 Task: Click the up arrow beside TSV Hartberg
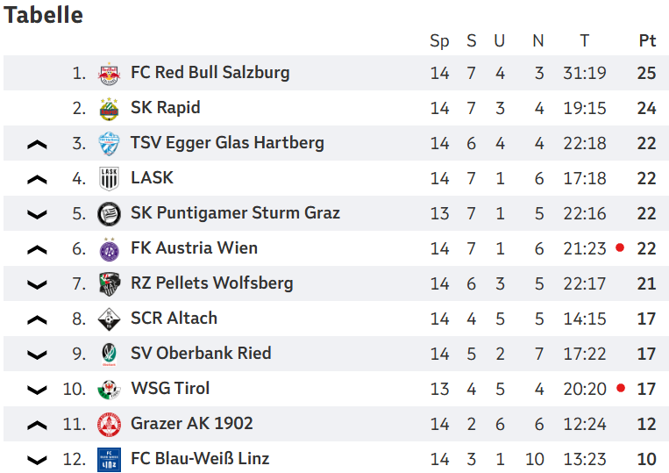click(37, 145)
